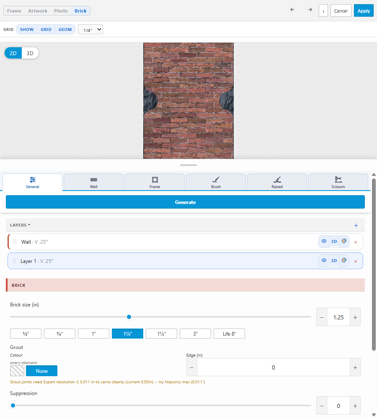377x418 pixels.
Task: Click the brick size value field
Action: click(x=338, y=317)
